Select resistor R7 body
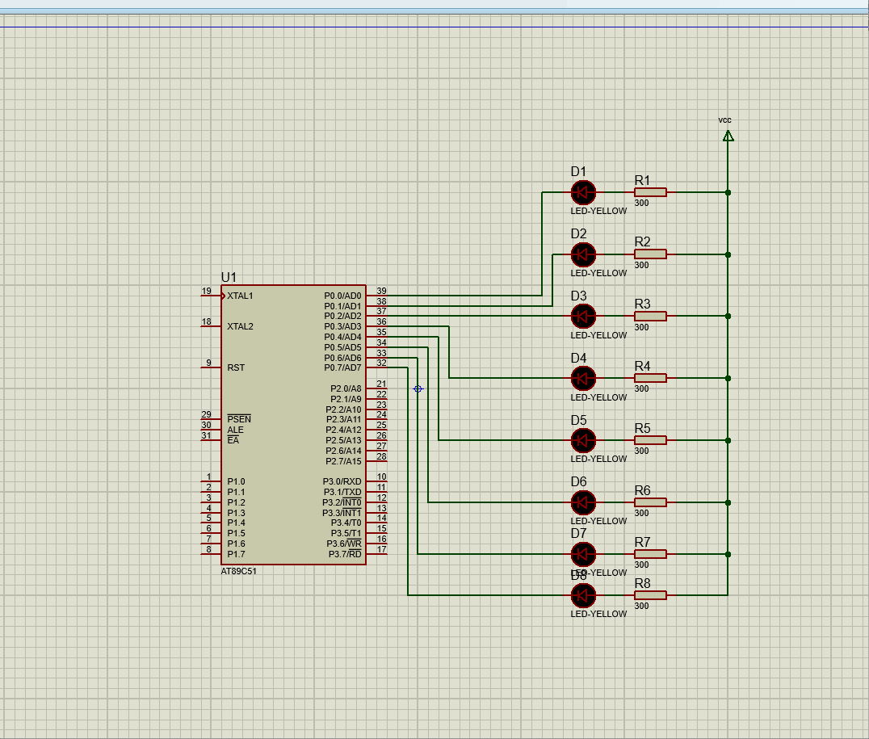869x739 pixels. [650, 554]
